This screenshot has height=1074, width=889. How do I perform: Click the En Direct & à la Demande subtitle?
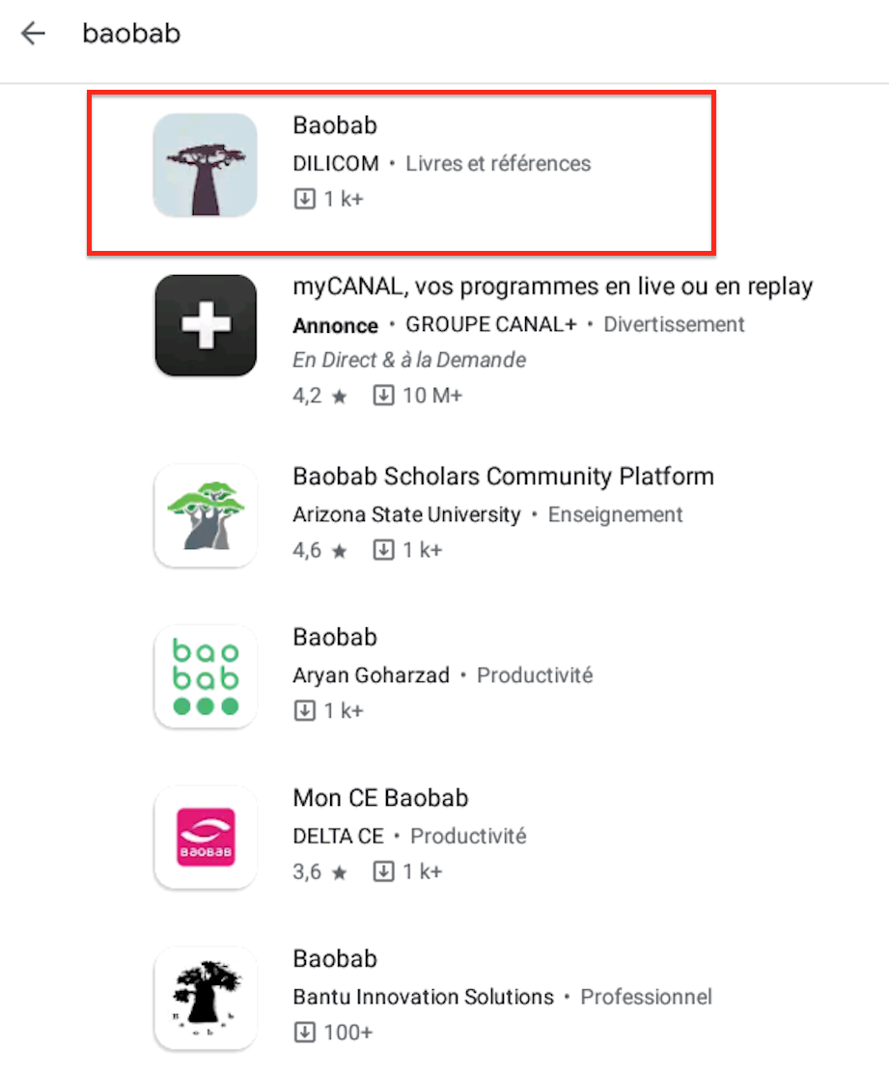pyautogui.click(x=408, y=360)
